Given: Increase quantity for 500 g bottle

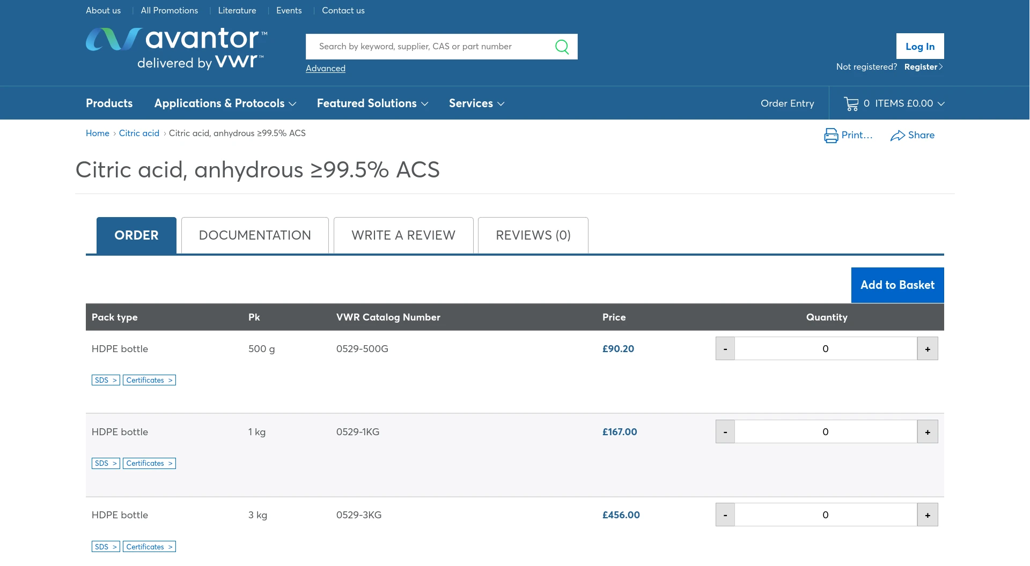Looking at the screenshot, I should 927,349.
